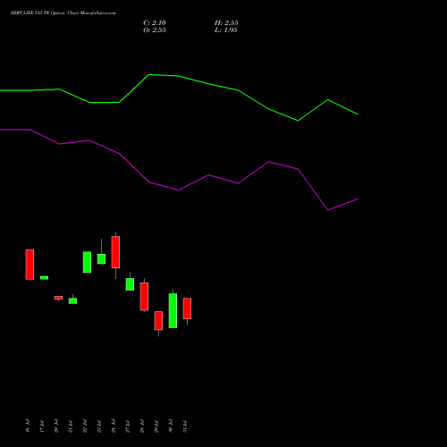This screenshot has width=447, height=447.
Task: Click the 30 Jul date axis label
Action: coord(171,426)
